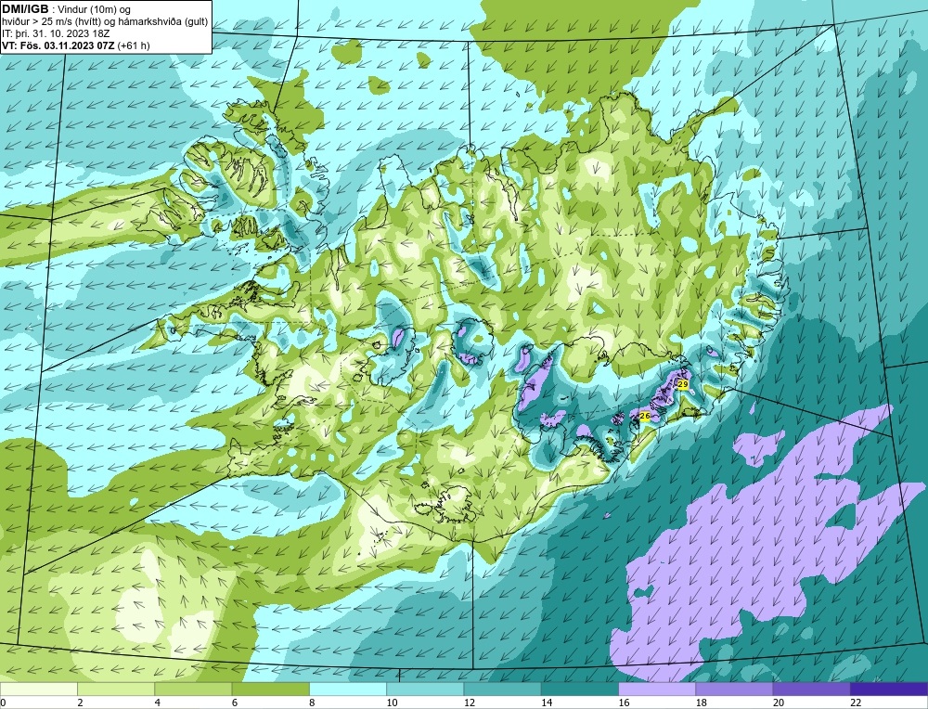Select the 12-14 m/s teal legend swatch

click(x=502, y=689)
